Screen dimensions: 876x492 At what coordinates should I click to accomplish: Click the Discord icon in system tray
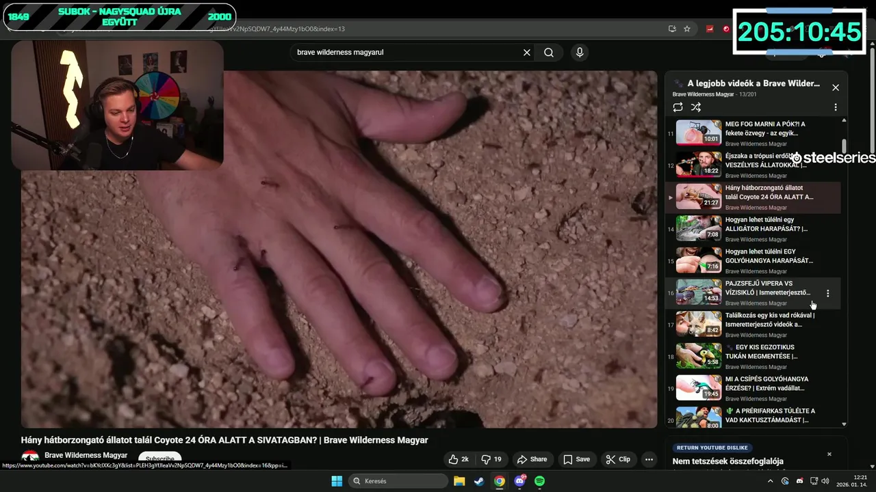799,481
